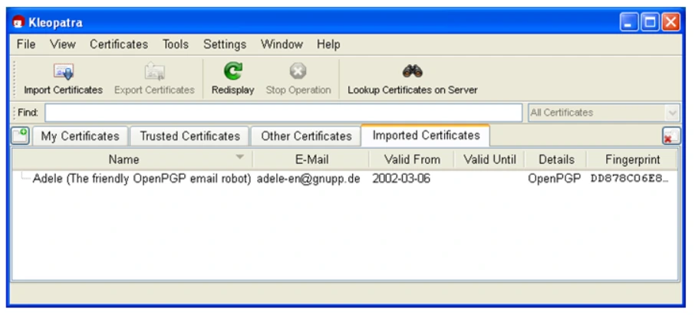Open the Window menu
Screen dimensions: 695x315
(282, 44)
